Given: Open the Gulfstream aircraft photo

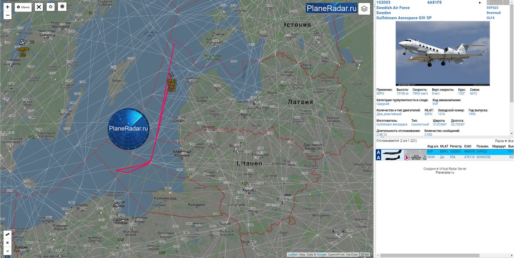Looking at the screenshot, I should click(x=442, y=53).
